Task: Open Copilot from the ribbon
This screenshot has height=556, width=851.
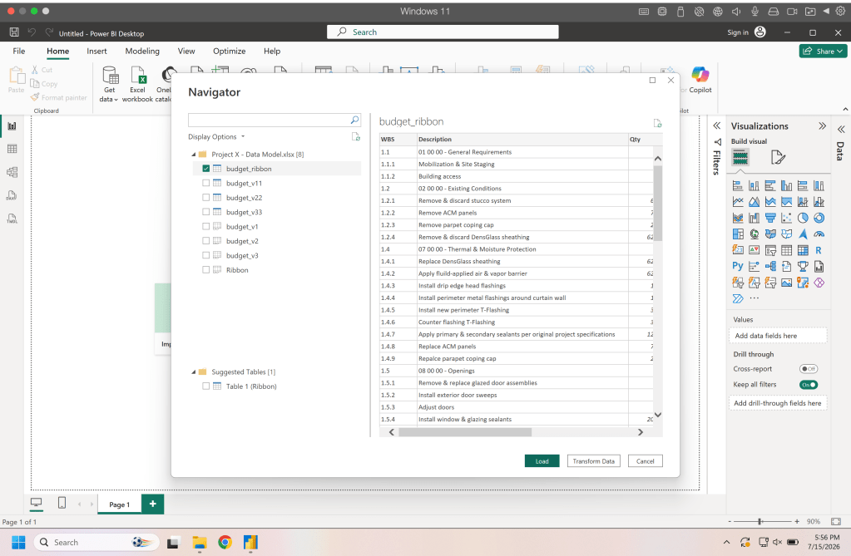Action: coord(700,81)
